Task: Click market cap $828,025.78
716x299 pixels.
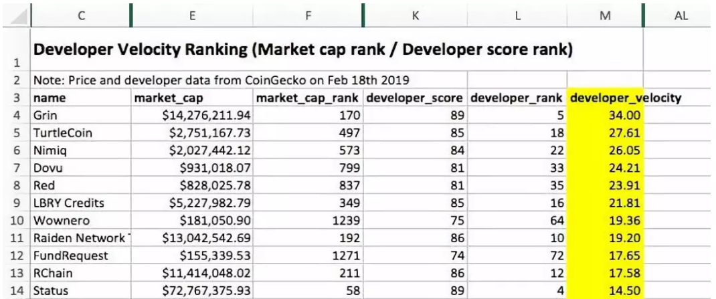Action: (192, 185)
